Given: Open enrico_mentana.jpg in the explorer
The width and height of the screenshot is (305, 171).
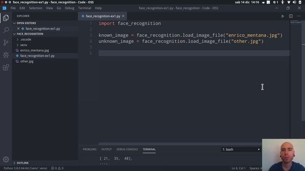Looking at the screenshot, I should click(34, 50).
